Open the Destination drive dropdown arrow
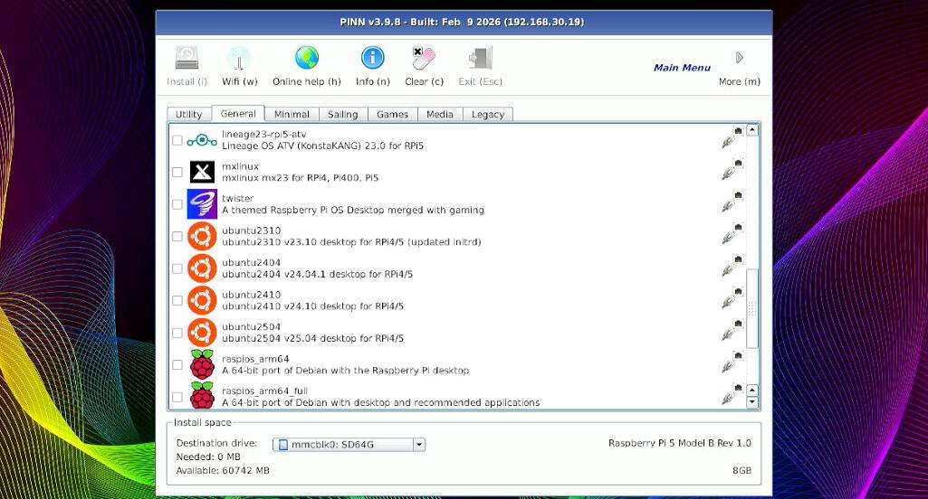 [419, 445]
